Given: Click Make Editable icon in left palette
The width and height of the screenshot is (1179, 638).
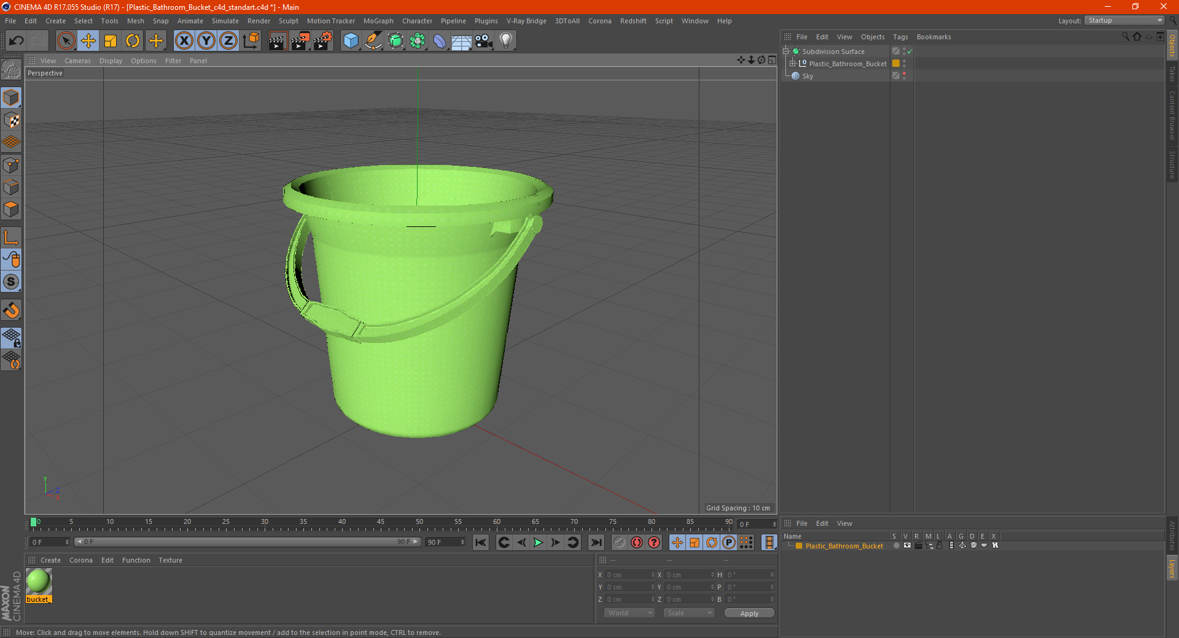Looking at the screenshot, I should pos(11,69).
